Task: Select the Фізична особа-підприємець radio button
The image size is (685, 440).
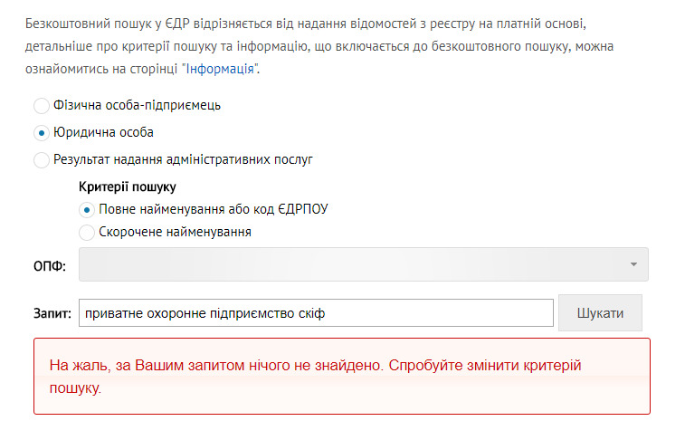Action: click(x=42, y=106)
